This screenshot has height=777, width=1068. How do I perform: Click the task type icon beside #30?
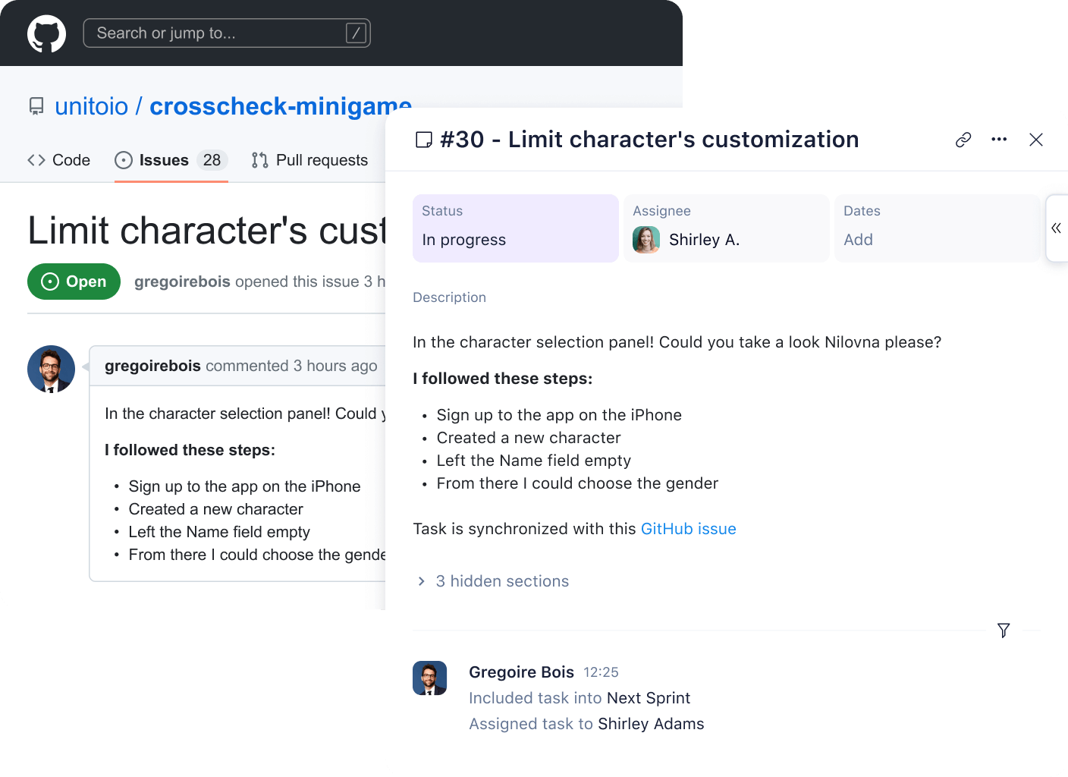424,140
